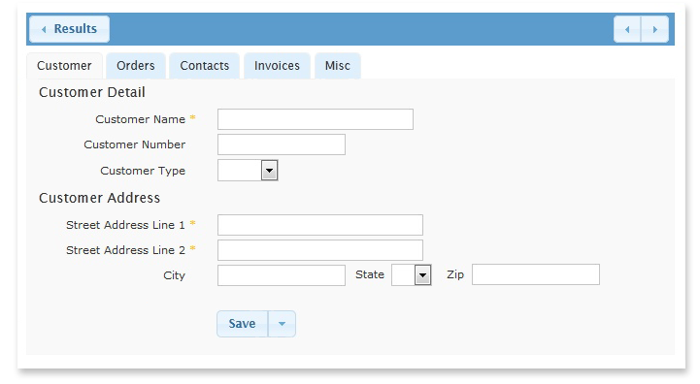This screenshot has height=384, width=700.
Task: Click Street Address Line 2 field
Action: [320, 250]
